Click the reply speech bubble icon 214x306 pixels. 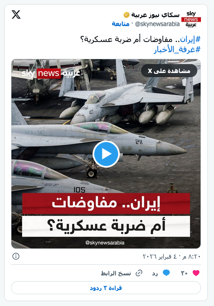(x=166, y=273)
